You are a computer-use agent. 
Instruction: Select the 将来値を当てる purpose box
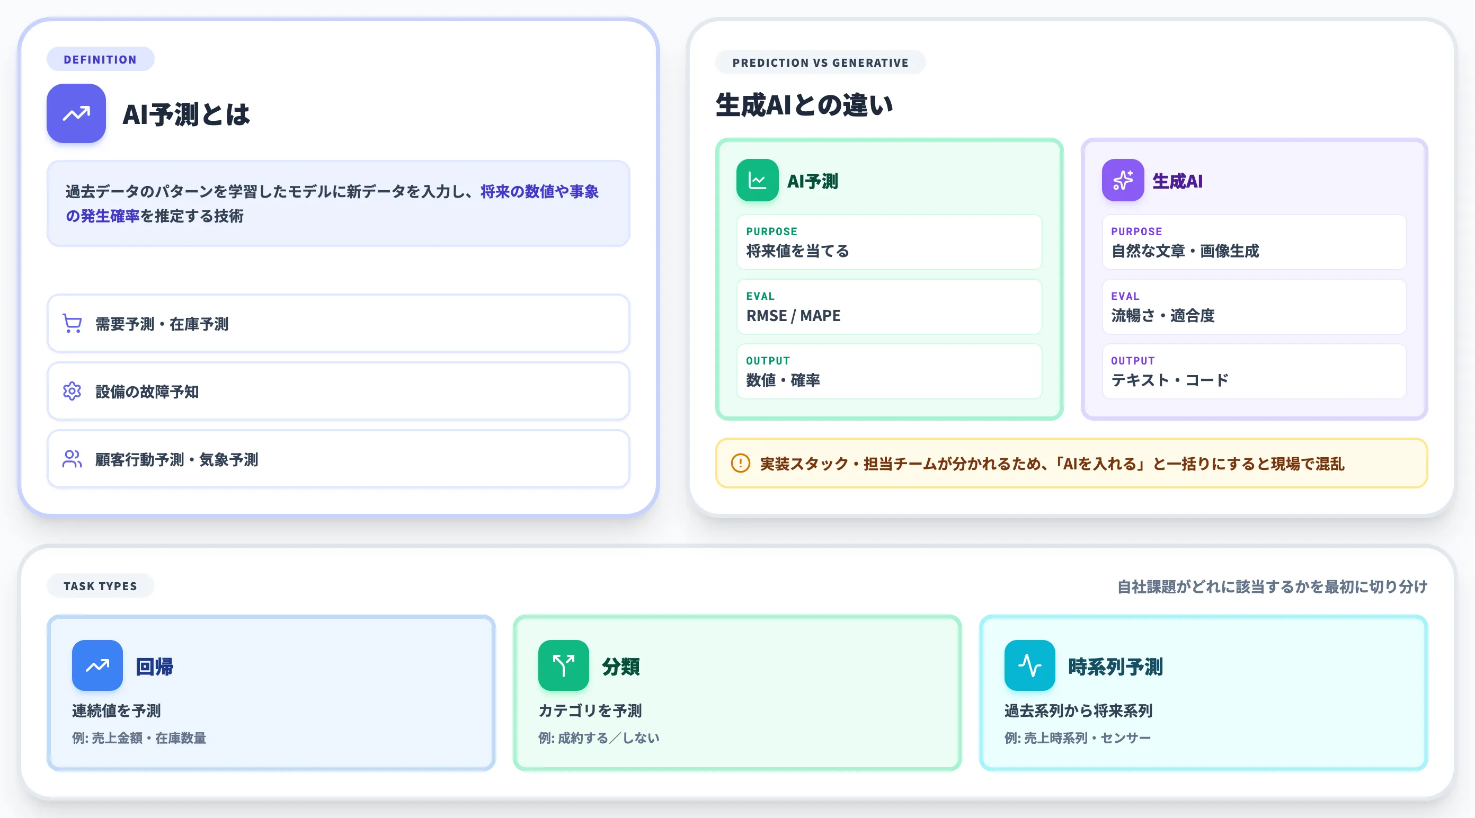click(x=889, y=242)
